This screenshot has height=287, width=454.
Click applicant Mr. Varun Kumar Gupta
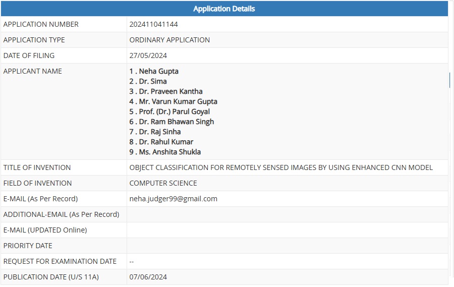[173, 101]
